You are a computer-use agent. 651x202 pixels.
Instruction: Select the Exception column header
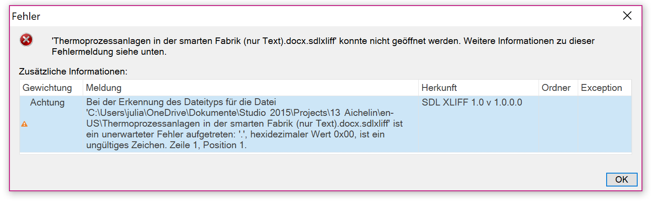604,88
